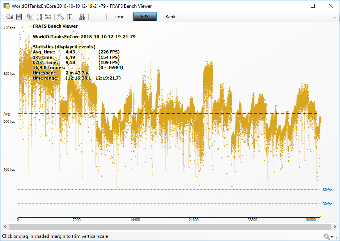Click the user profile toolbar icon
Image resolution: width=340 pixels, height=241 pixels.
click(x=82, y=17)
